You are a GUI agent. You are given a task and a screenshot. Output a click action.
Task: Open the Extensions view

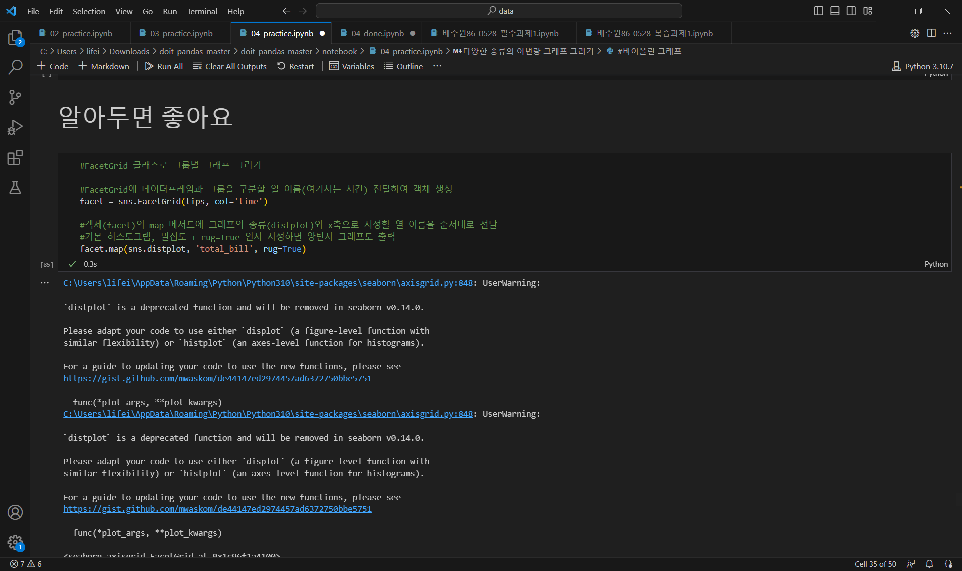coord(15,158)
